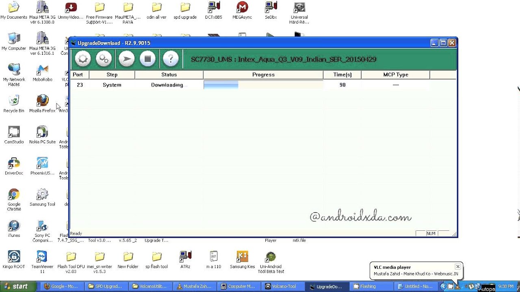This screenshot has width=520, height=292.
Task: Select the Recycle Bin desktop icon
Action: click(14, 103)
